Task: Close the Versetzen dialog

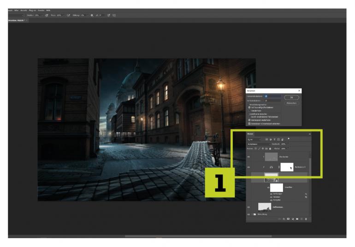Action: coord(299,91)
